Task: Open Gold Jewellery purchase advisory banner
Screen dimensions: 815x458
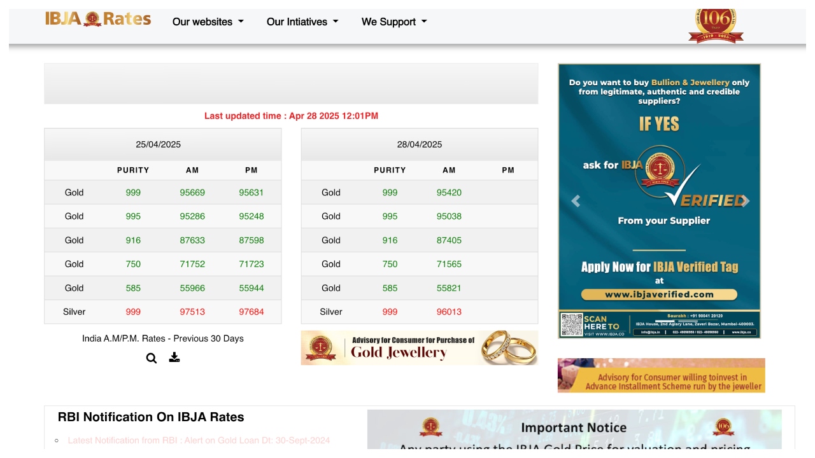Action: pyautogui.click(x=419, y=347)
